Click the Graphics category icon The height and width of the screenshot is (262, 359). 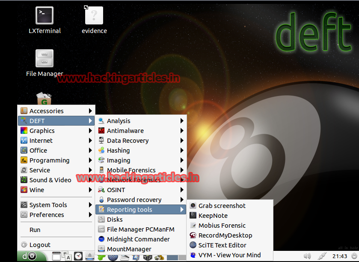click(24, 130)
